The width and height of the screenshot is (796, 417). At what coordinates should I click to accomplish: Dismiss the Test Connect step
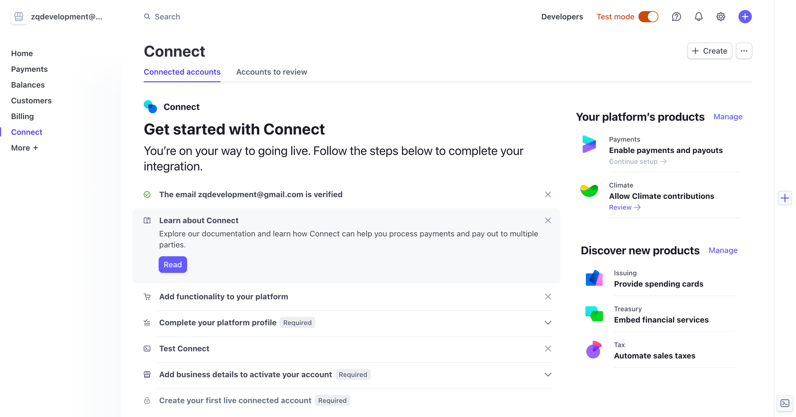tap(548, 349)
